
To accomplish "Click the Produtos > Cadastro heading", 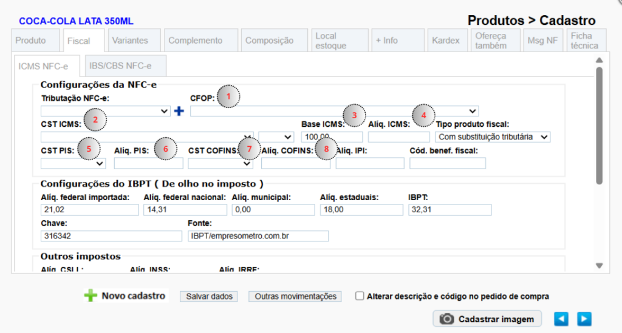I will tap(531, 20).
